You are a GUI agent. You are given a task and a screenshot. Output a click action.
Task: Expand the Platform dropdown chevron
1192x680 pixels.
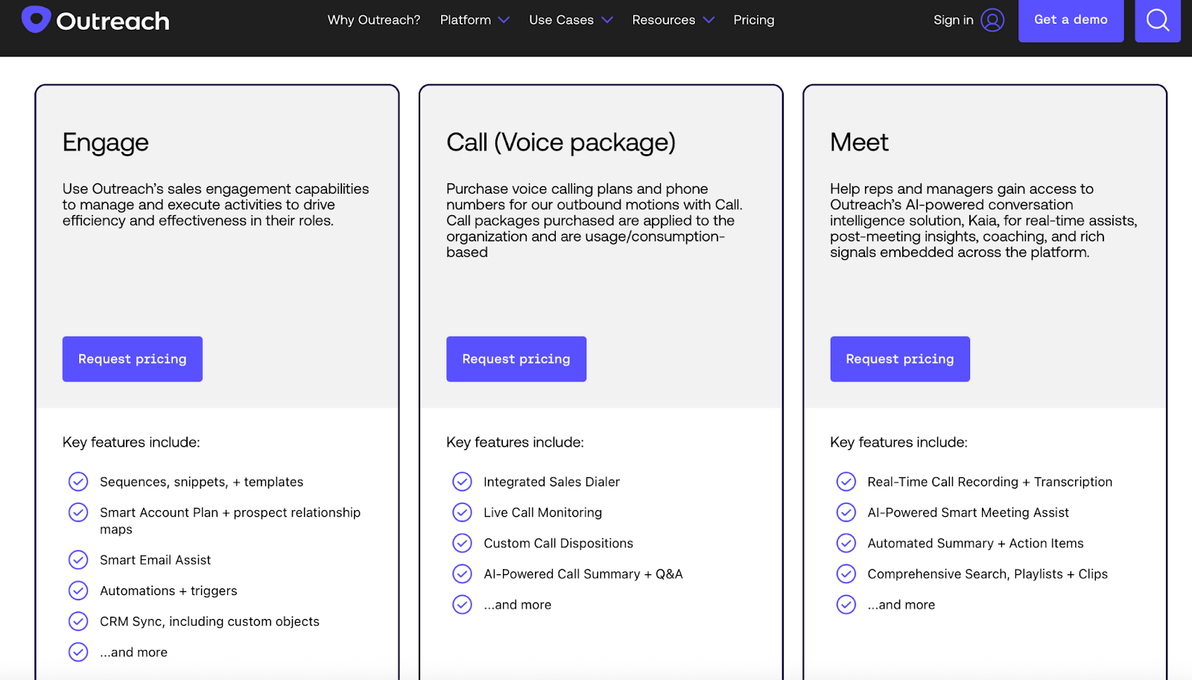tap(504, 20)
